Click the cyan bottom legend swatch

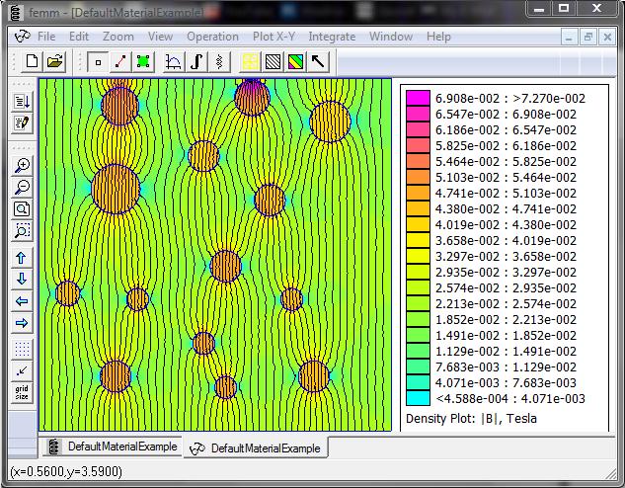click(x=418, y=398)
